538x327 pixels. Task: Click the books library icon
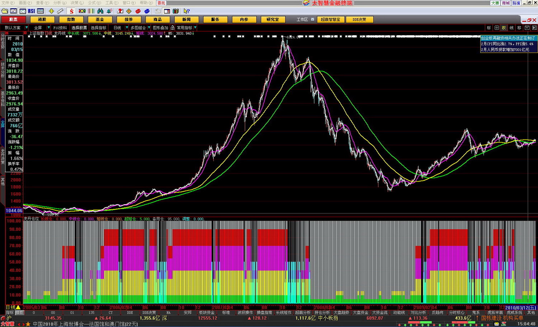tap(175, 11)
